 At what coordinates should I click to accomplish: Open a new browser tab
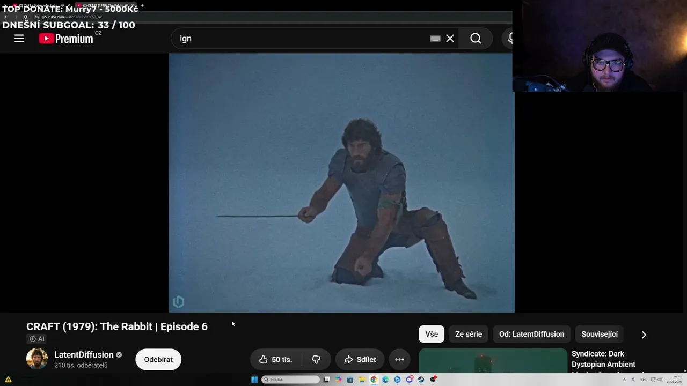pos(142,5)
